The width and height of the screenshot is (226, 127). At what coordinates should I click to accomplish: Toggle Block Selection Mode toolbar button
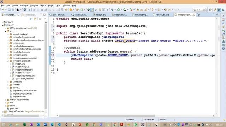[x=103, y=10]
